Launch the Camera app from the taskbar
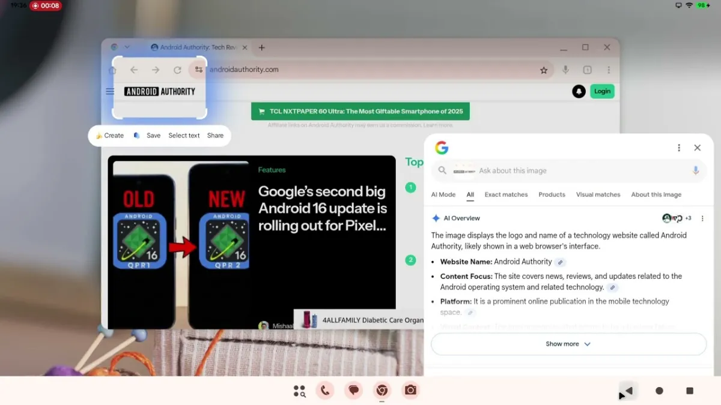This screenshot has width=721, height=405. coord(410,391)
